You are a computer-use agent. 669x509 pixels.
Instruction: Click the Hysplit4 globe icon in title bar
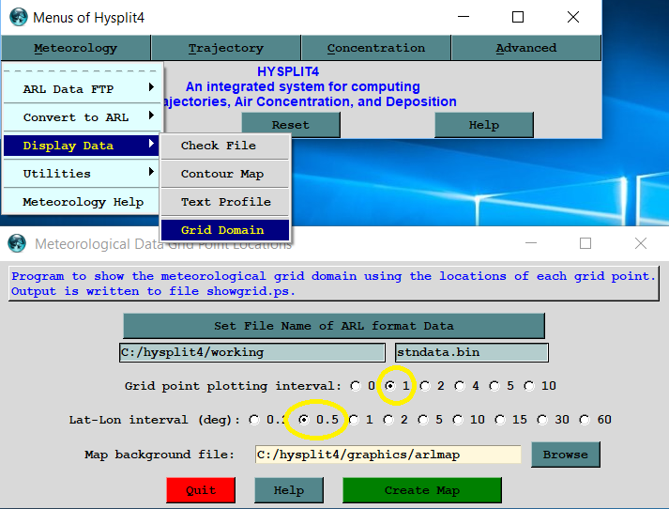[18, 17]
